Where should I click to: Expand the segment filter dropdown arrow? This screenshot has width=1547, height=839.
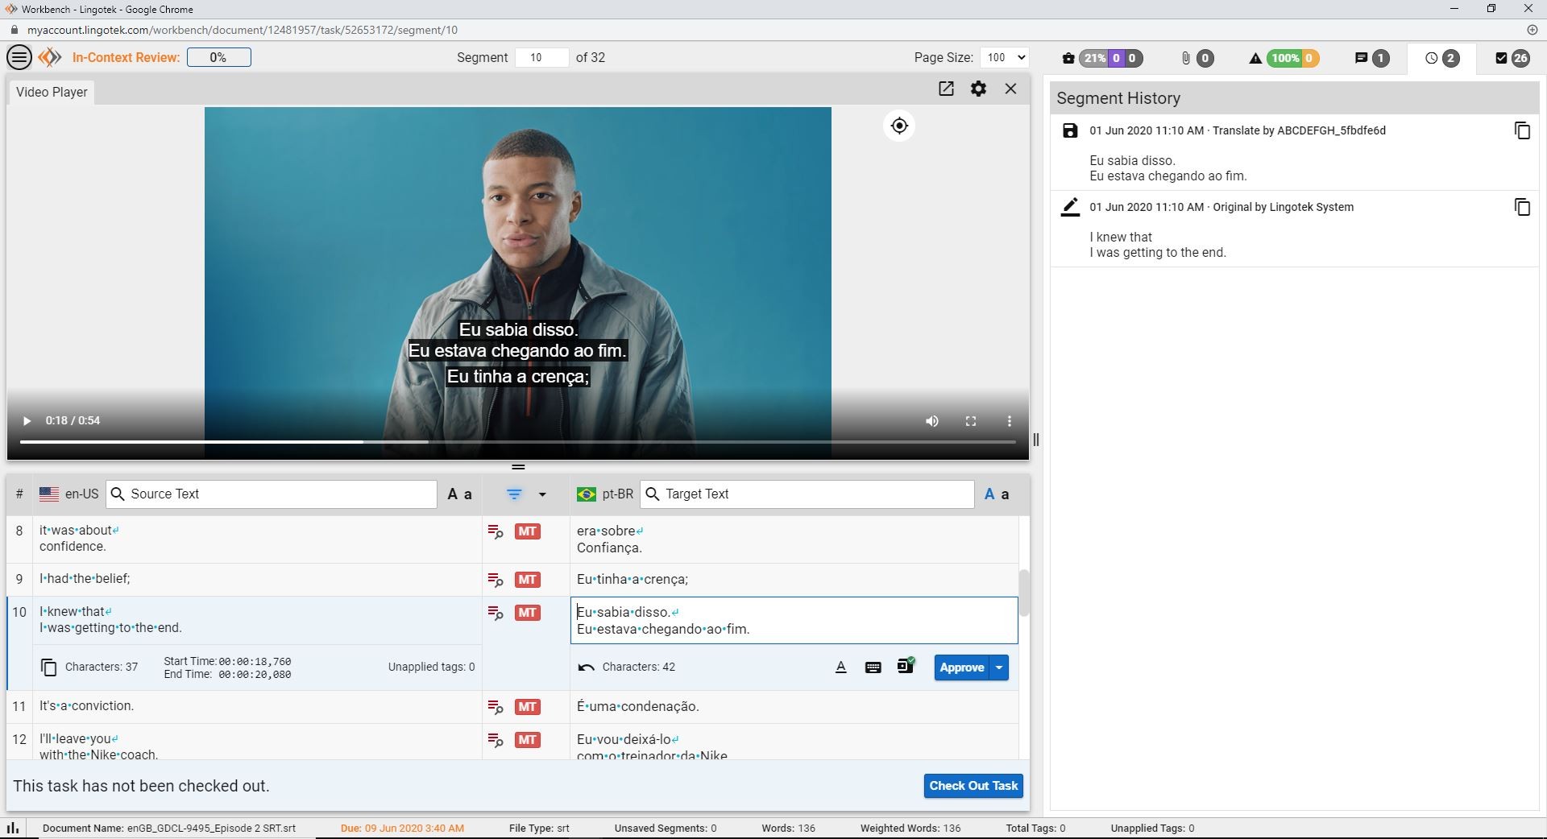click(x=542, y=494)
